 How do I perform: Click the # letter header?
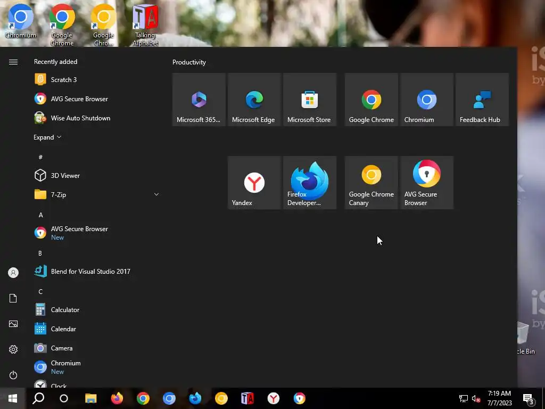(x=40, y=157)
